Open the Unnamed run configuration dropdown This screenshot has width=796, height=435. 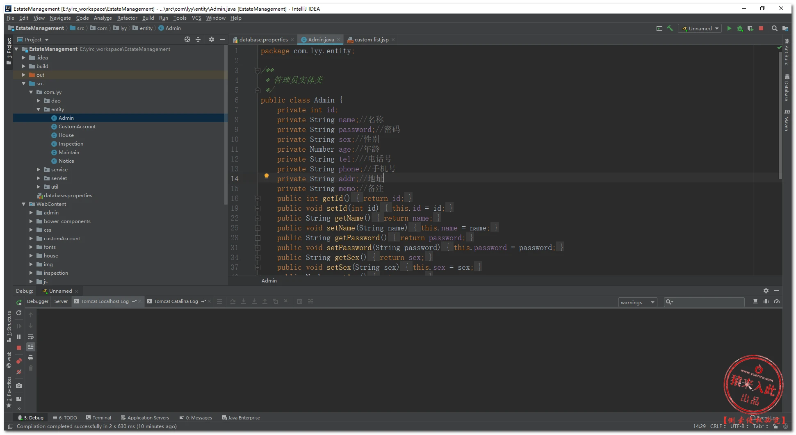[x=700, y=28]
